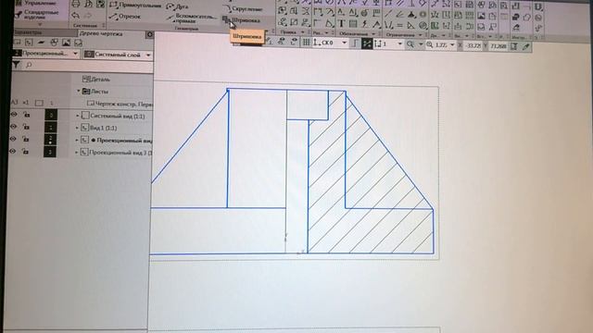The height and width of the screenshot is (333, 593).
Task: Click the Y coordinate field
Action: [x=498, y=46]
